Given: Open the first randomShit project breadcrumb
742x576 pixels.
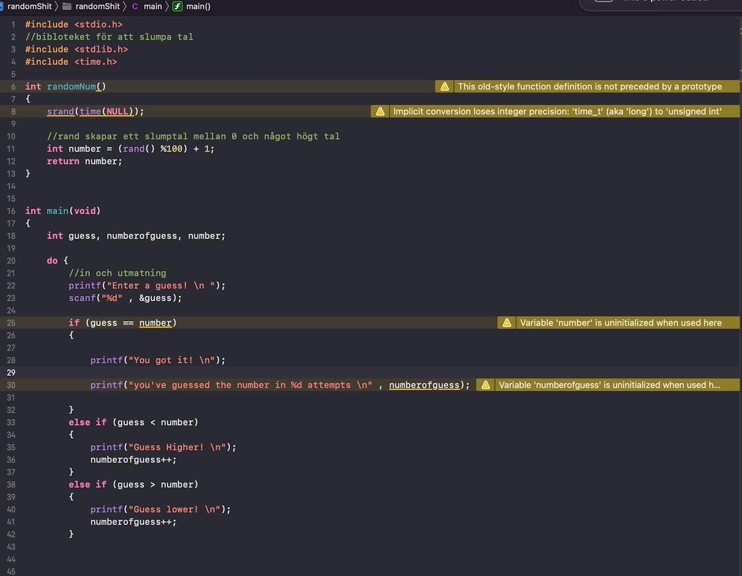Looking at the screenshot, I should [x=29, y=6].
